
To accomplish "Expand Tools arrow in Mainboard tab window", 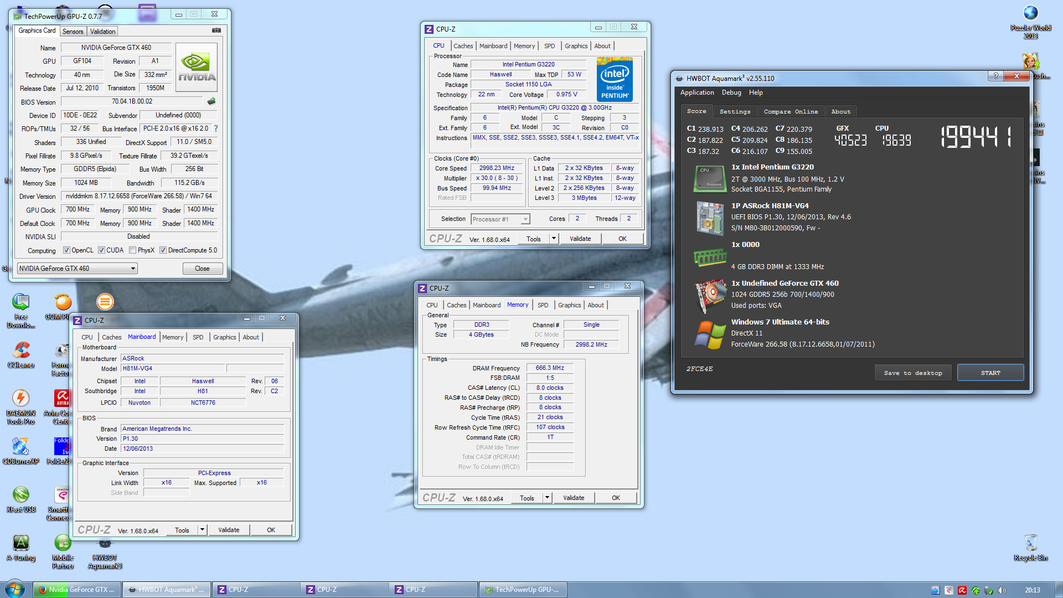I will pos(202,530).
